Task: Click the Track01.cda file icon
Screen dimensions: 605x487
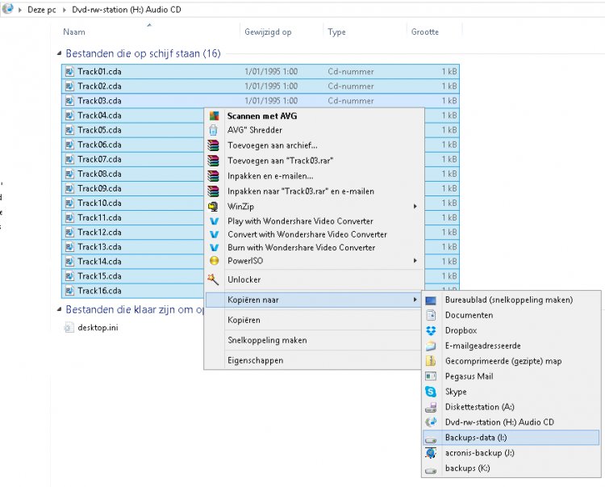Action: [x=69, y=71]
